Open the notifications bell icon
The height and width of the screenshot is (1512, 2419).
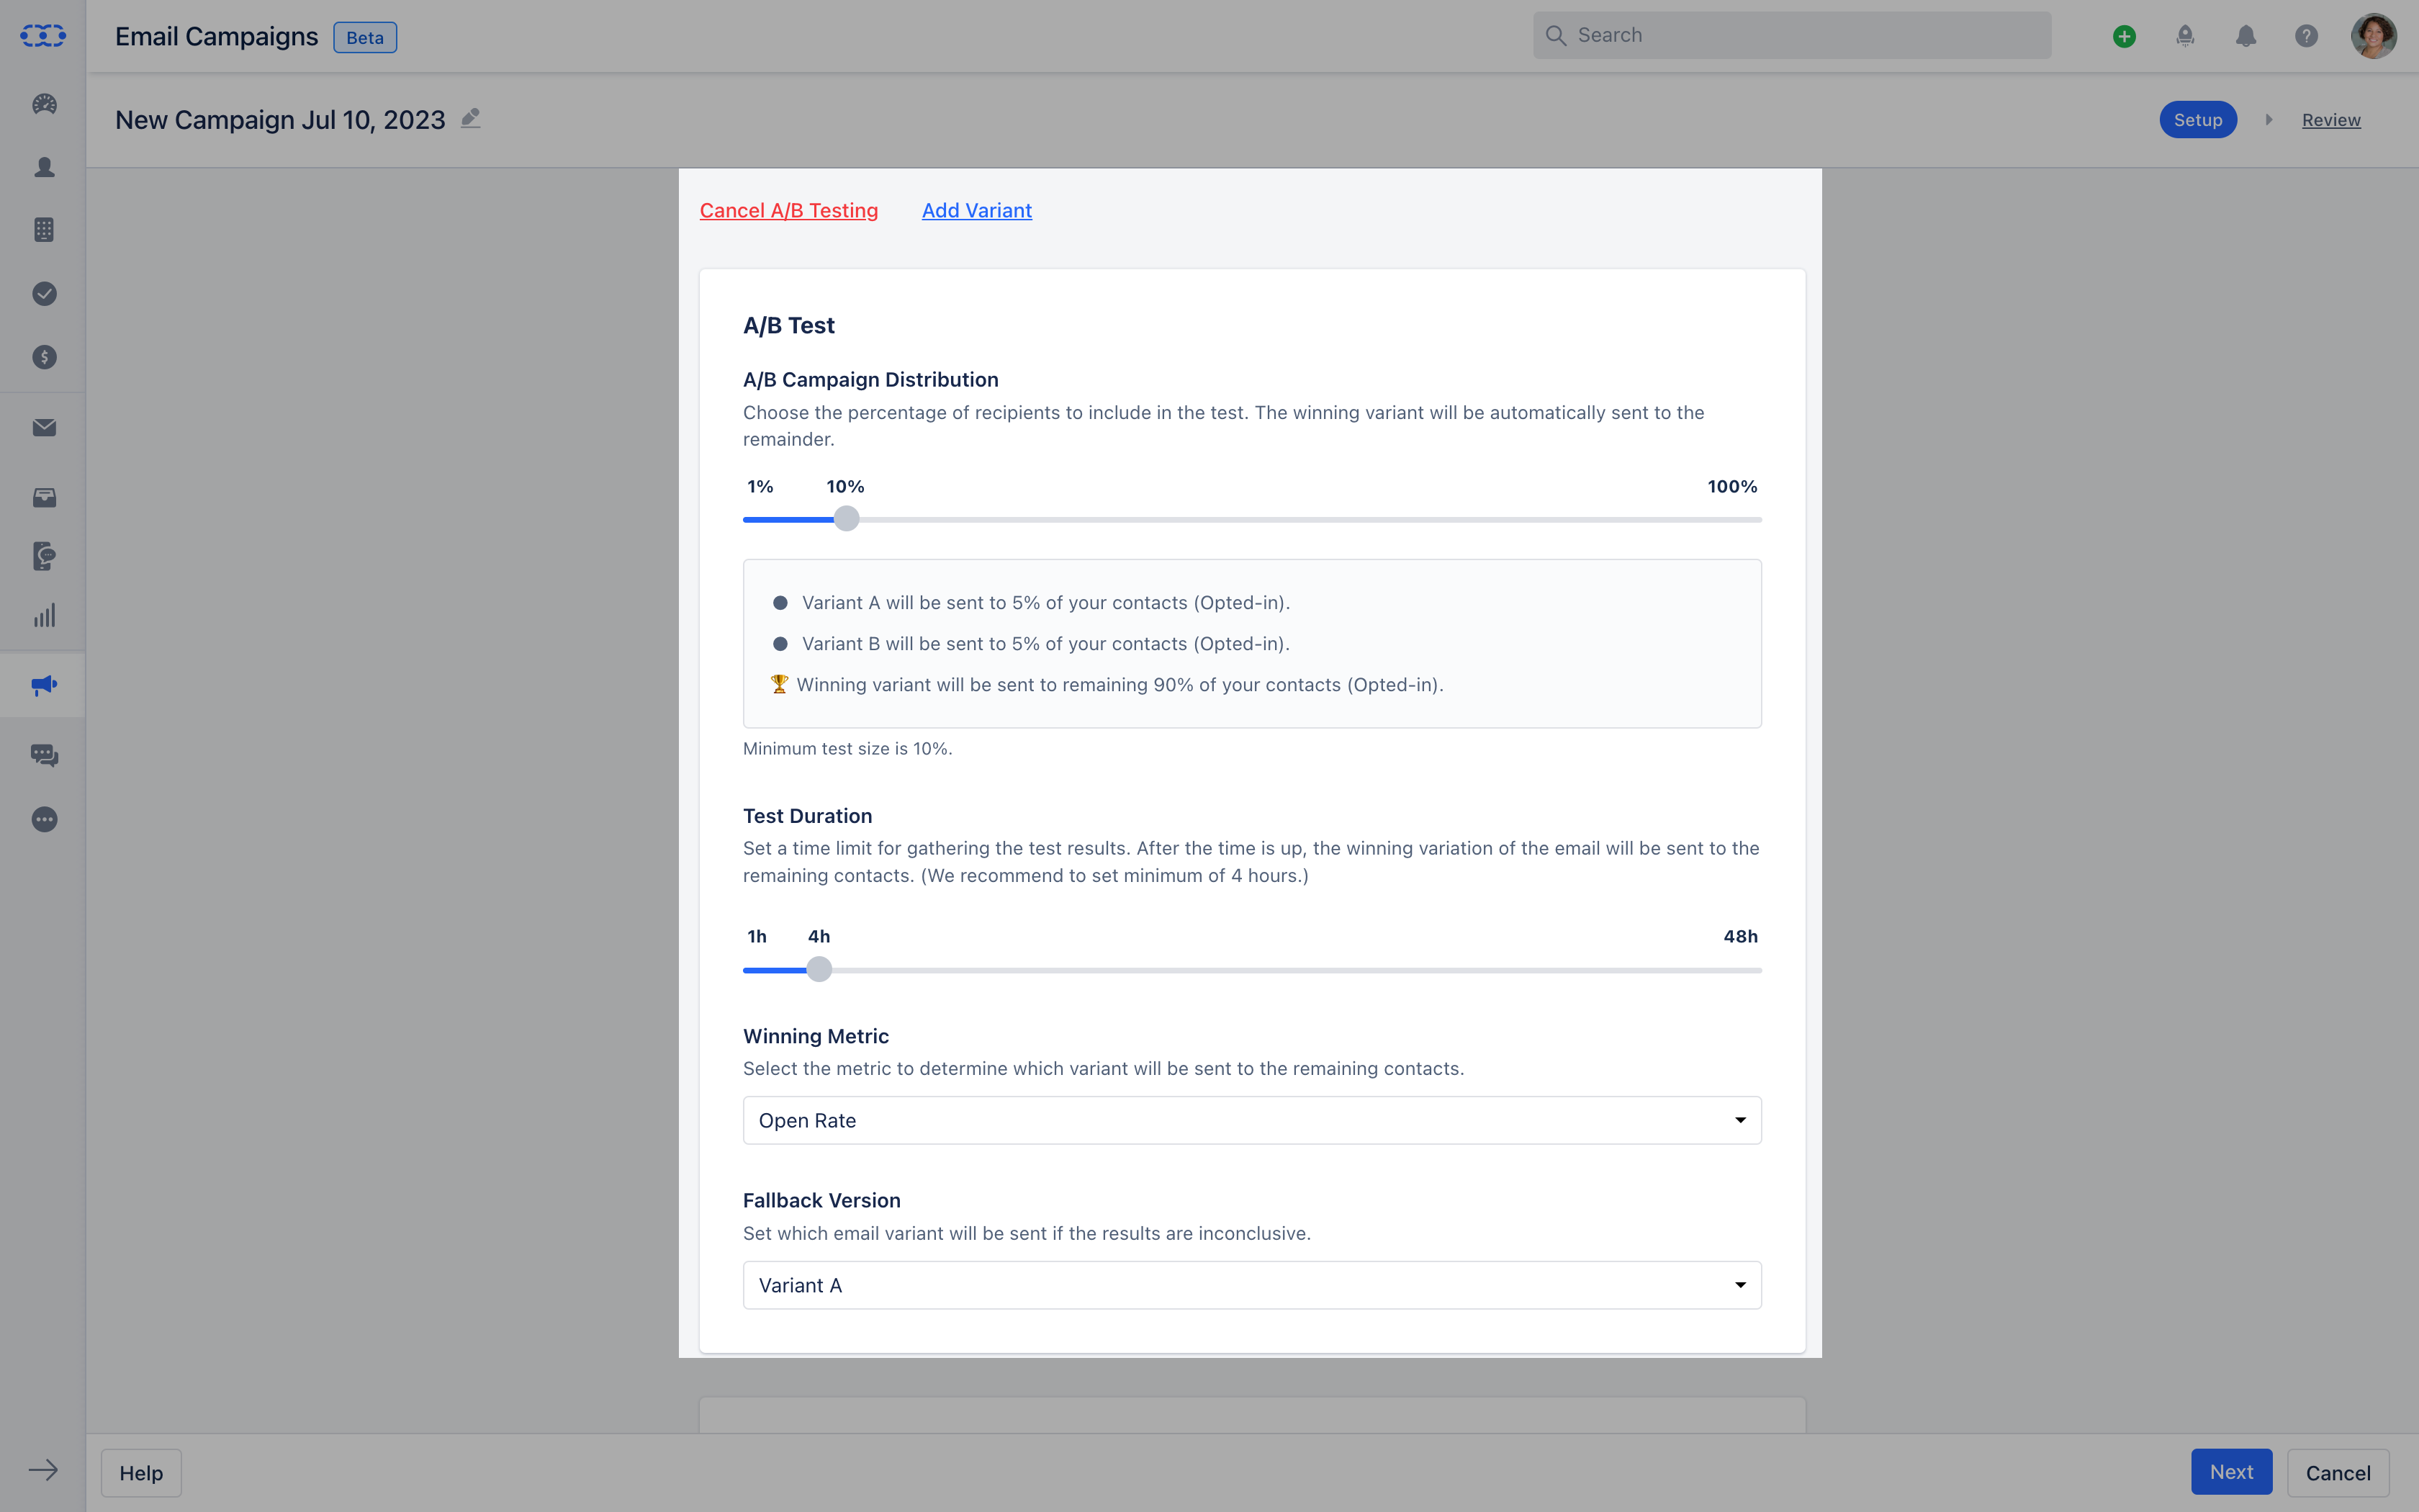2245,35
